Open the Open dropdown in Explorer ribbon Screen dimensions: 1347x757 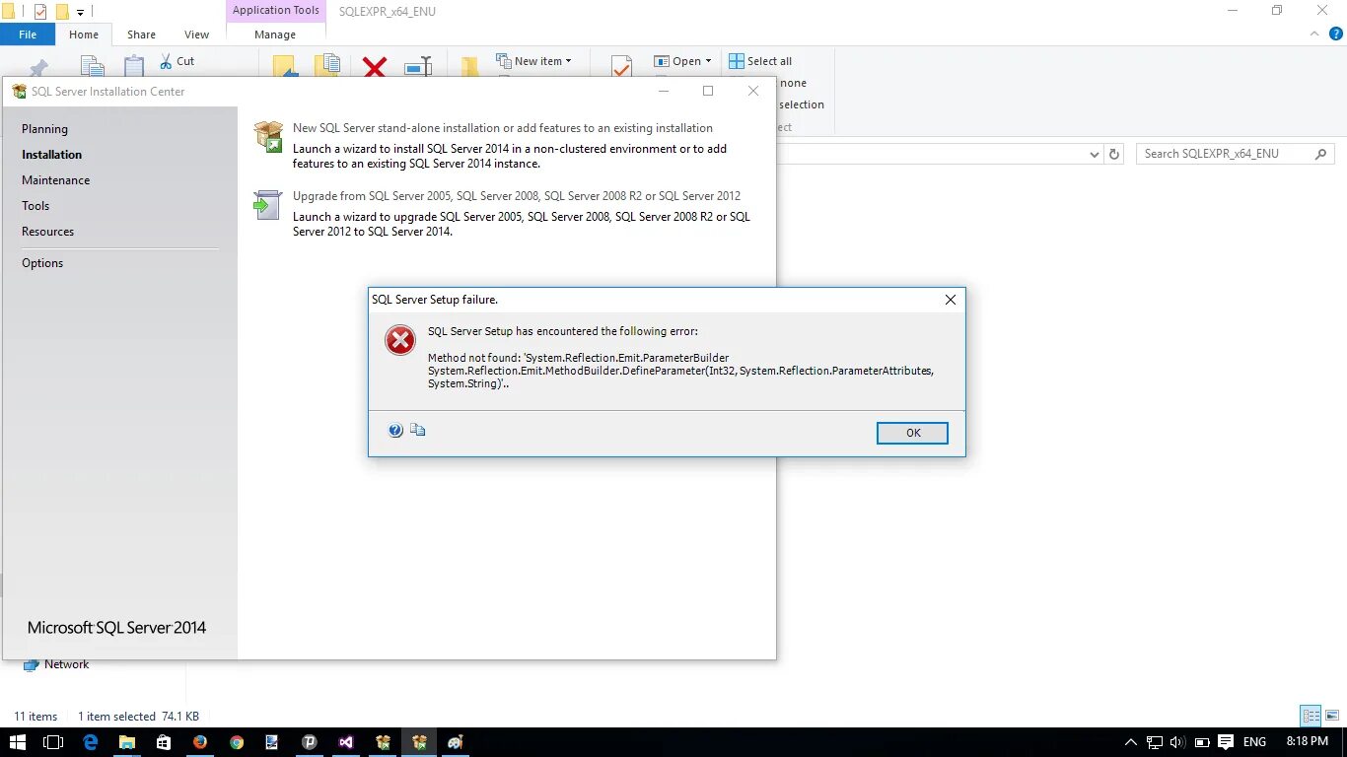pos(683,61)
